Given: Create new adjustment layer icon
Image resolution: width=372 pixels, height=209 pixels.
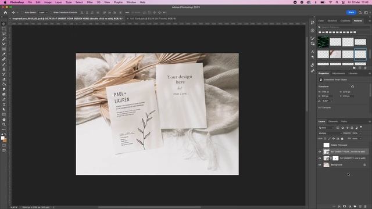Looking at the screenshot, I should click(x=350, y=207).
